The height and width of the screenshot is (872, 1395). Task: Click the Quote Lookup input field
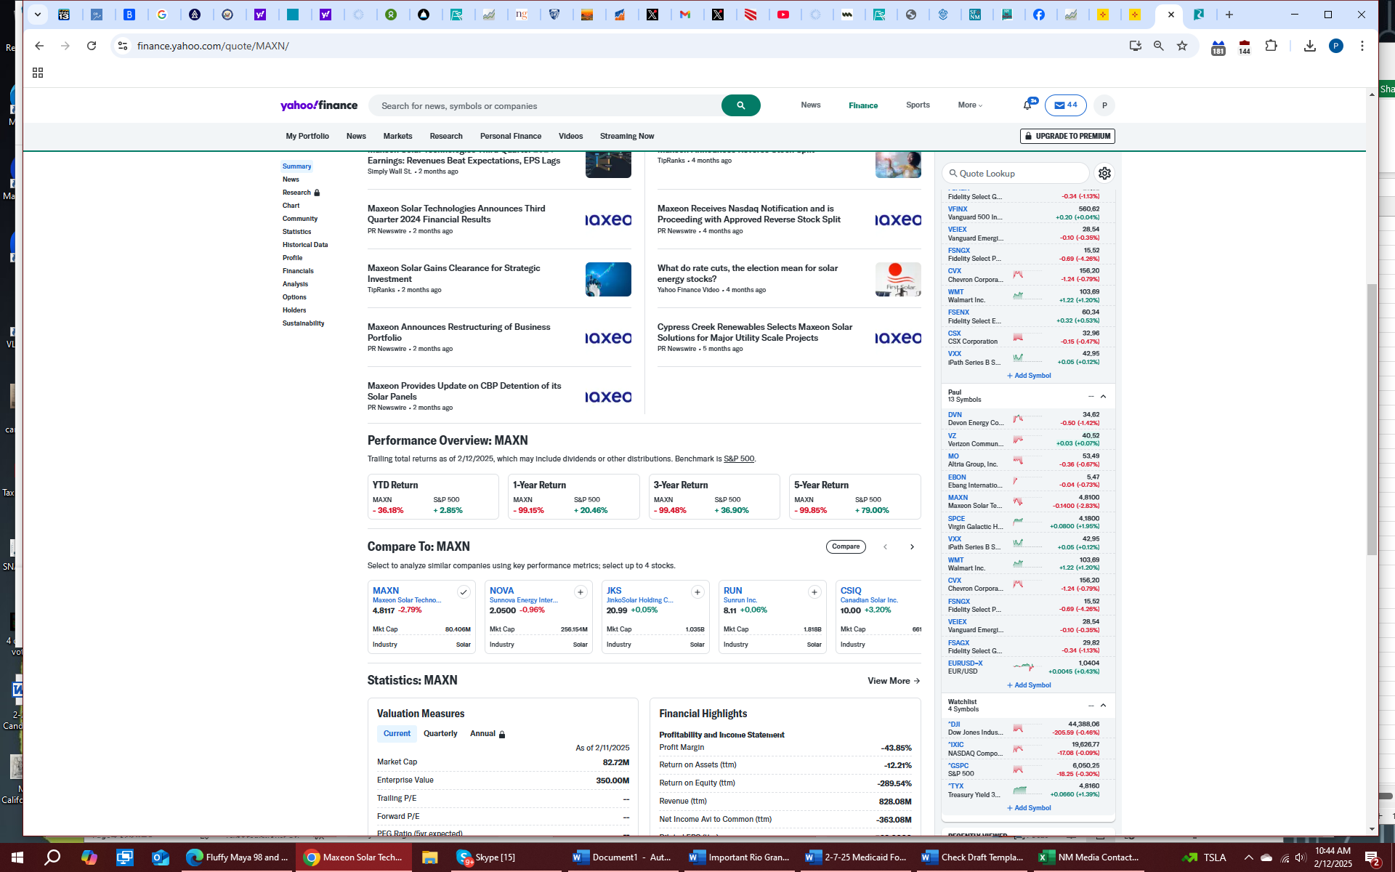[1017, 173]
